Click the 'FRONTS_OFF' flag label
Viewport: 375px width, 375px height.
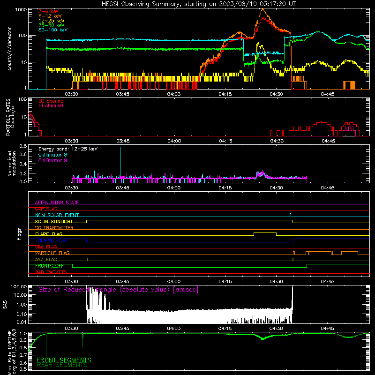[49, 266]
